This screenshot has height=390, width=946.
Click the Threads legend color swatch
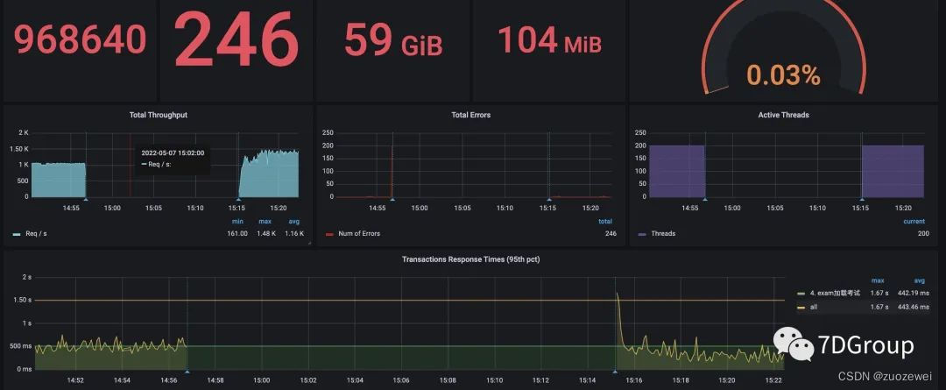tap(642, 234)
